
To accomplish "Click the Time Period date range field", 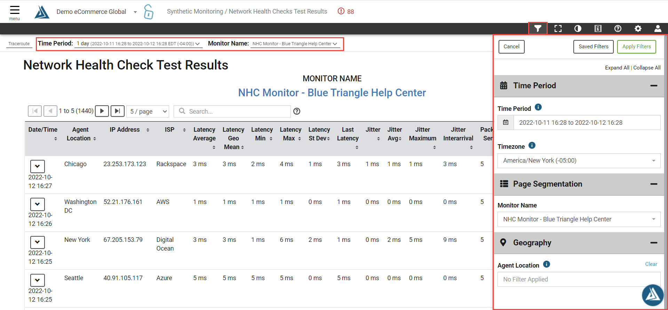I will (x=587, y=123).
